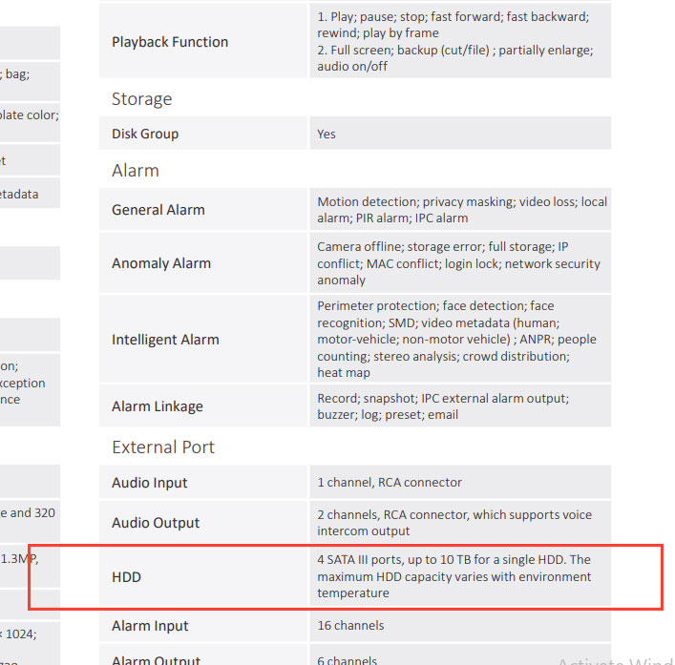Click the 'Motion detection; privacy masking' text cell
The height and width of the screenshot is (665, 675).
(x=461, y=210)
